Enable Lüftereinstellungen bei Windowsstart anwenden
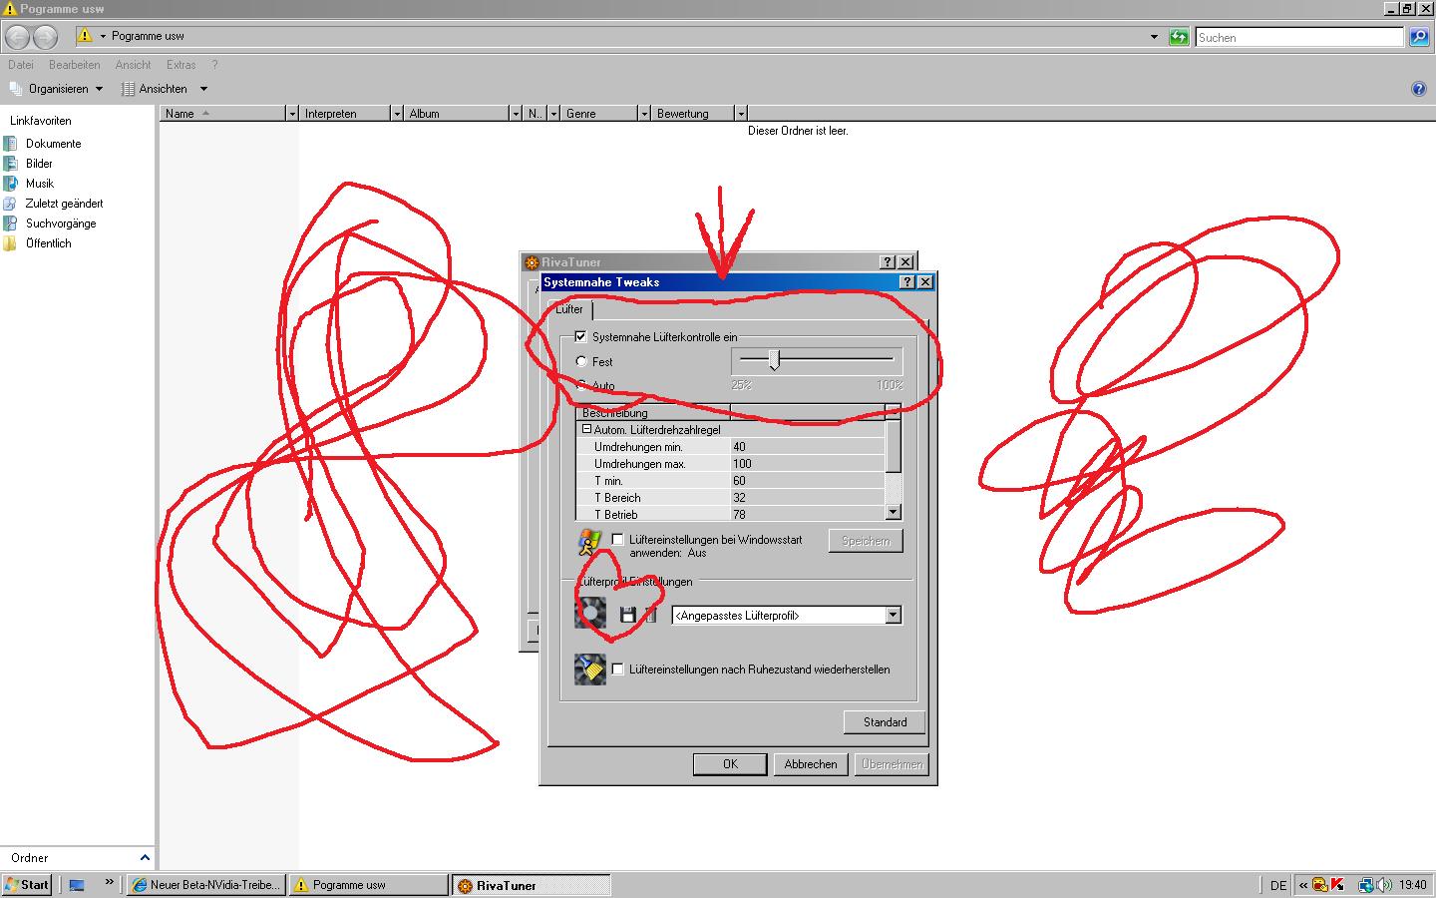This screenshot has height=898, width=1436. 617,540
